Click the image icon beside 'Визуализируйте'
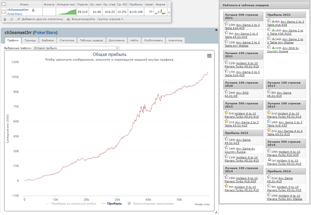The width and height of the screenshot is (311, 215). tap(68, 19)
